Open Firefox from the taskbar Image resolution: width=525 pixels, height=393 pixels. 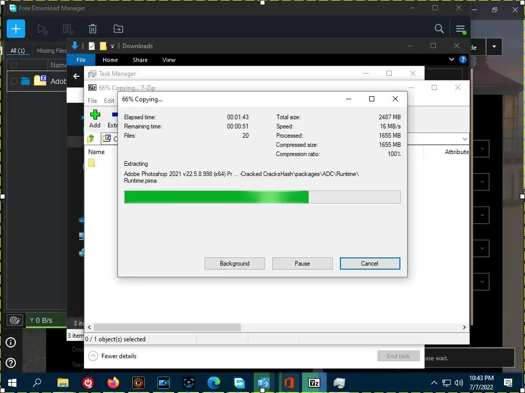[113, 383]
